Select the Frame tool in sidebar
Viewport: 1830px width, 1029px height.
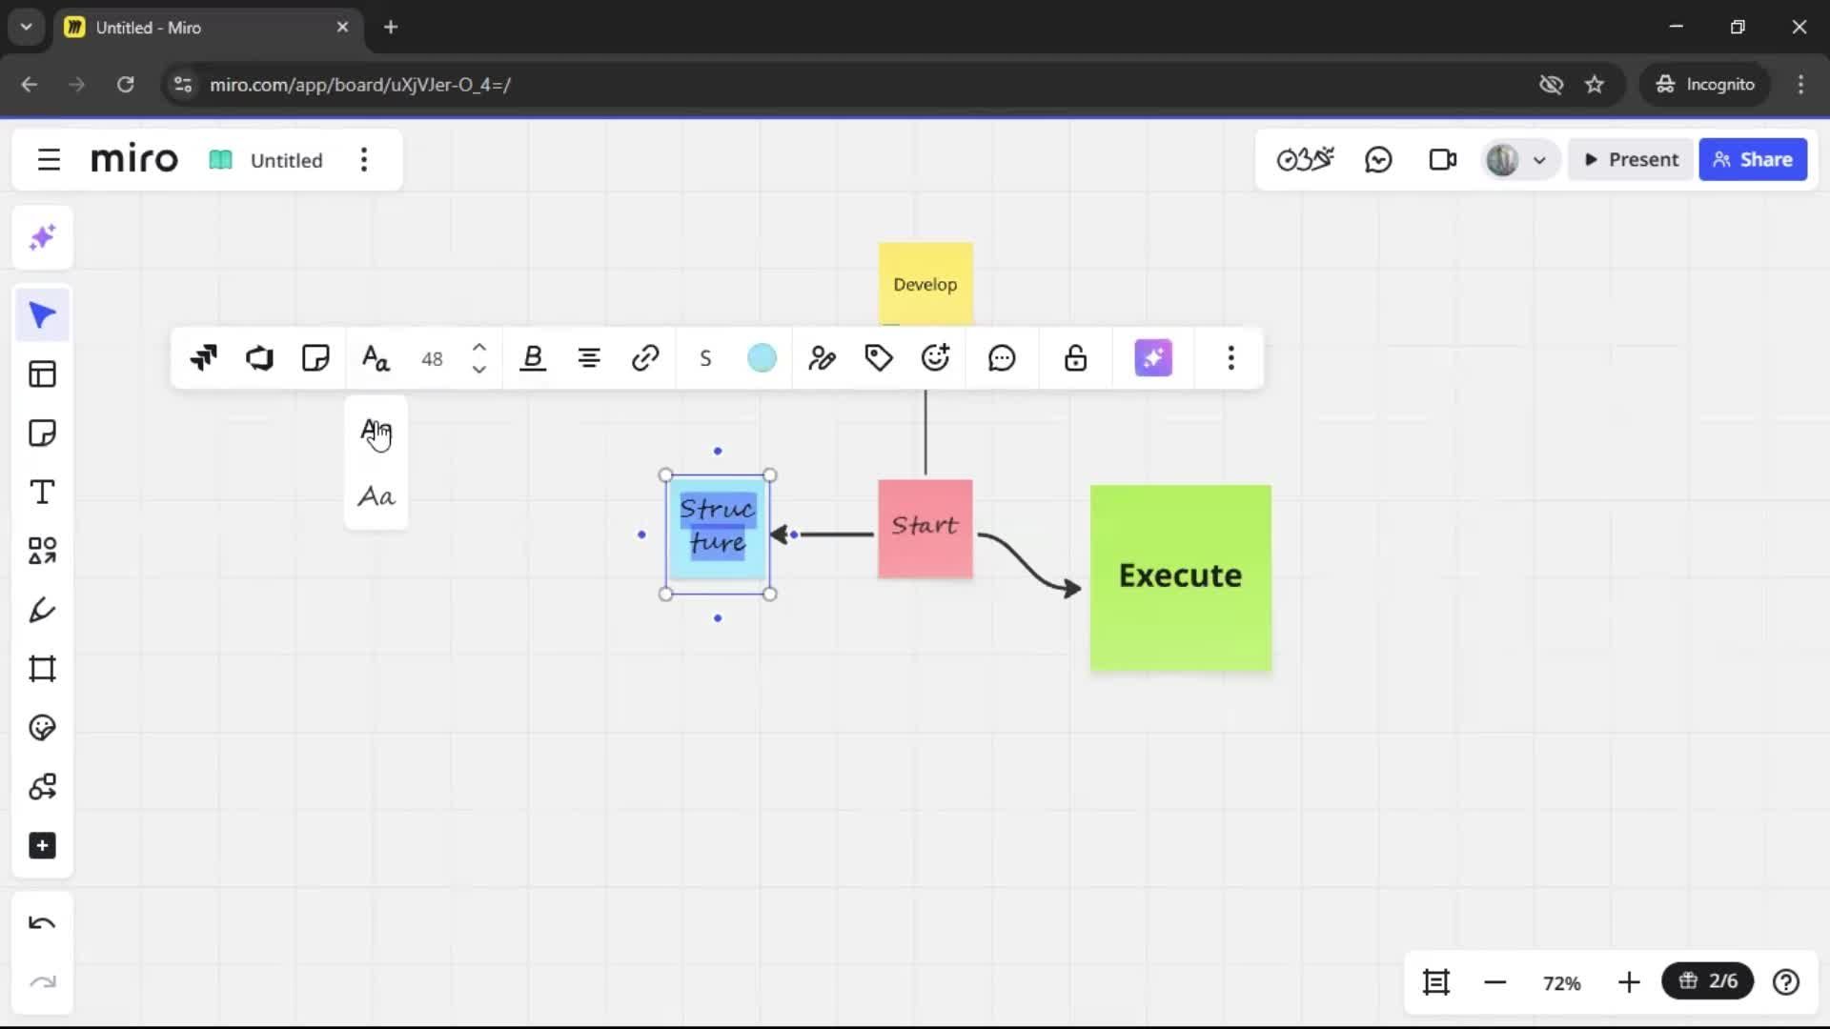click(42, 669)
